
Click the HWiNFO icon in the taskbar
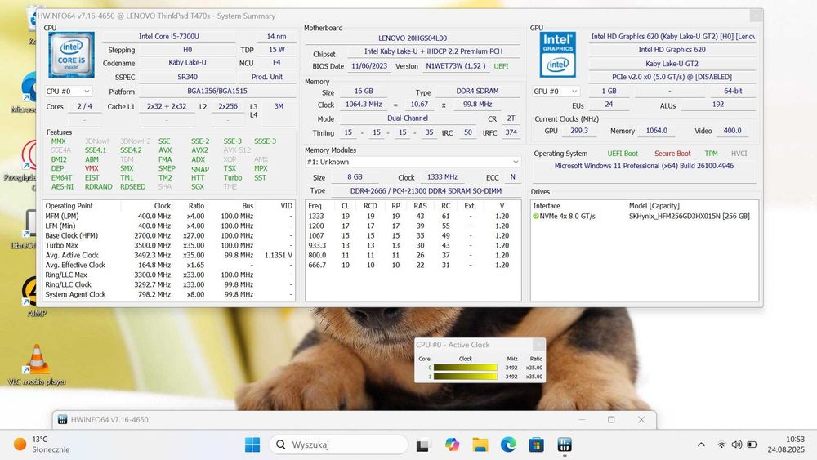[x=565, y=444]
